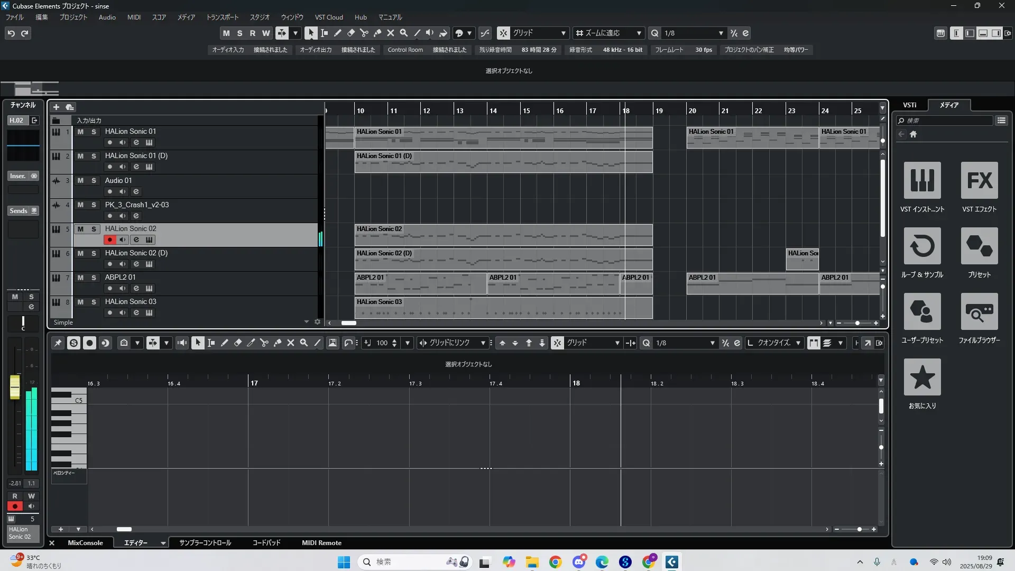The height and width of the screenshot is (571, 1015).
Task: Click the Add Track plus button
Action: [x=56, y=107]
